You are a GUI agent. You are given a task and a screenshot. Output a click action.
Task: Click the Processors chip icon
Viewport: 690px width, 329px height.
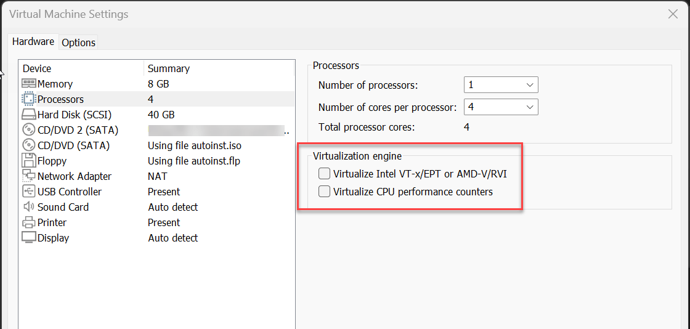(28, 99)
